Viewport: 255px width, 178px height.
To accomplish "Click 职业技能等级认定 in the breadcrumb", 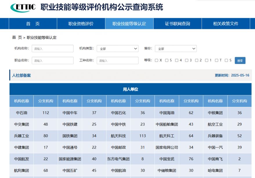I will point(42,38).
